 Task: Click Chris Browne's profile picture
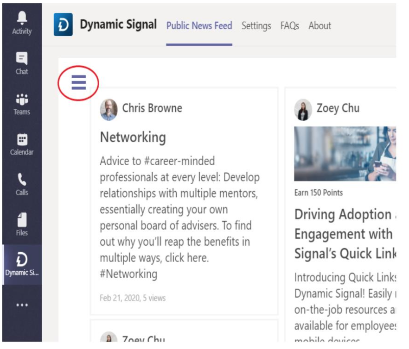(x=109, y=110)
